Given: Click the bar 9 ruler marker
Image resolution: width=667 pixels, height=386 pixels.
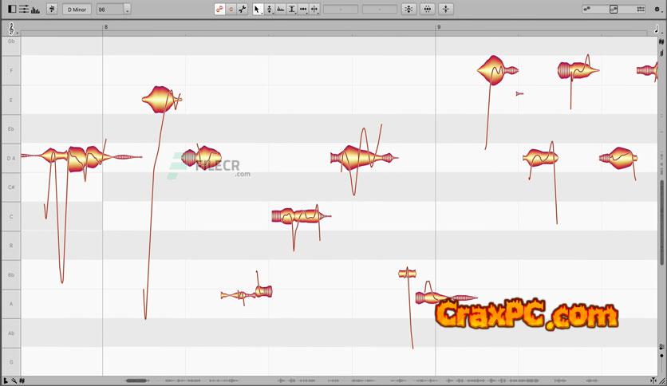Looking at the screenshot, I should coord(438,27).
